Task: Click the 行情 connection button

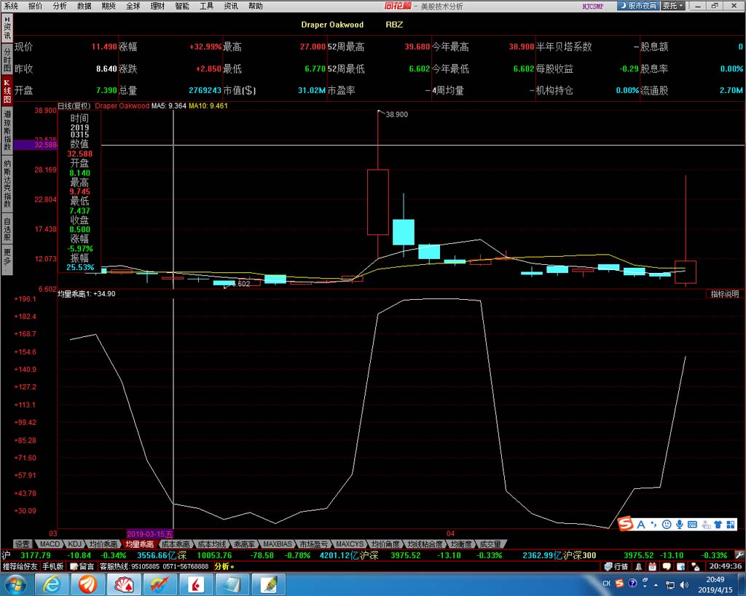Action: click(x=616, y=566)
